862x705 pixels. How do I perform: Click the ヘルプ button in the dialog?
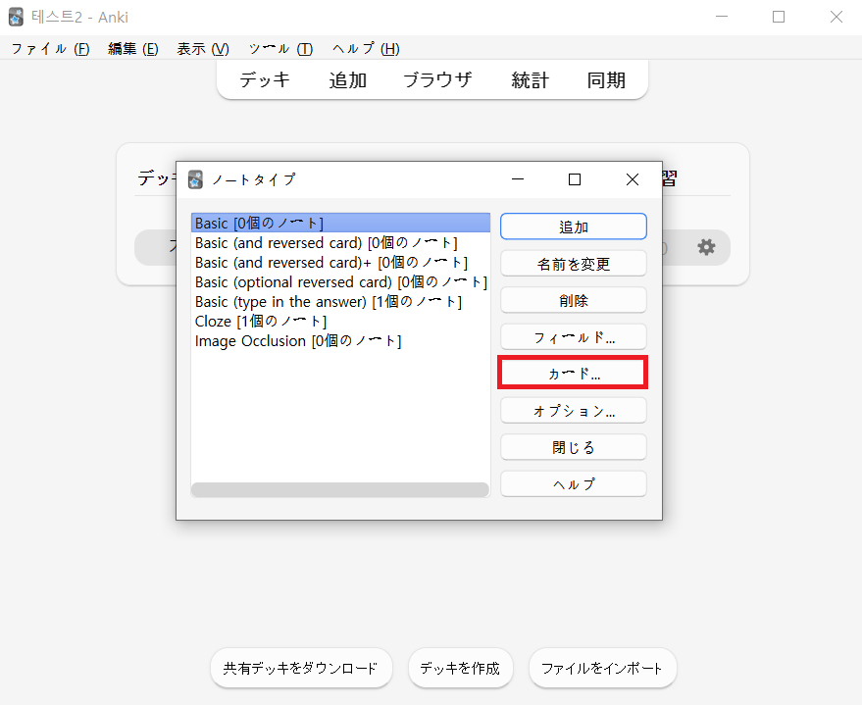click(574, 484)
